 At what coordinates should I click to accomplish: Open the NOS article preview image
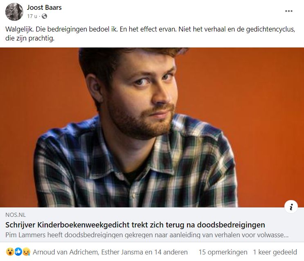pos(152,127)
